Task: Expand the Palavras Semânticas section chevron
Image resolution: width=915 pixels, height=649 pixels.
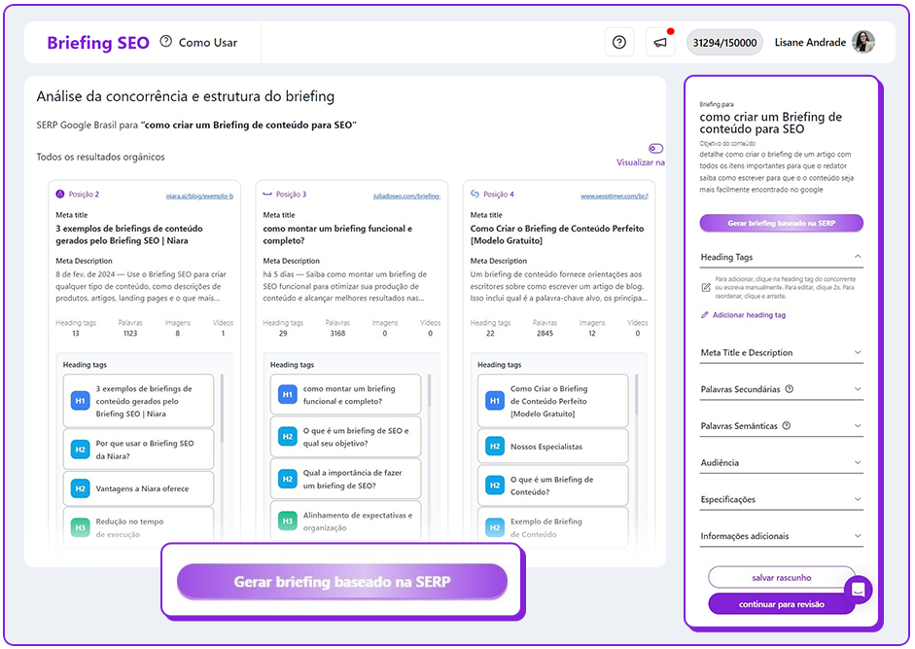Action: pos(858,426)
